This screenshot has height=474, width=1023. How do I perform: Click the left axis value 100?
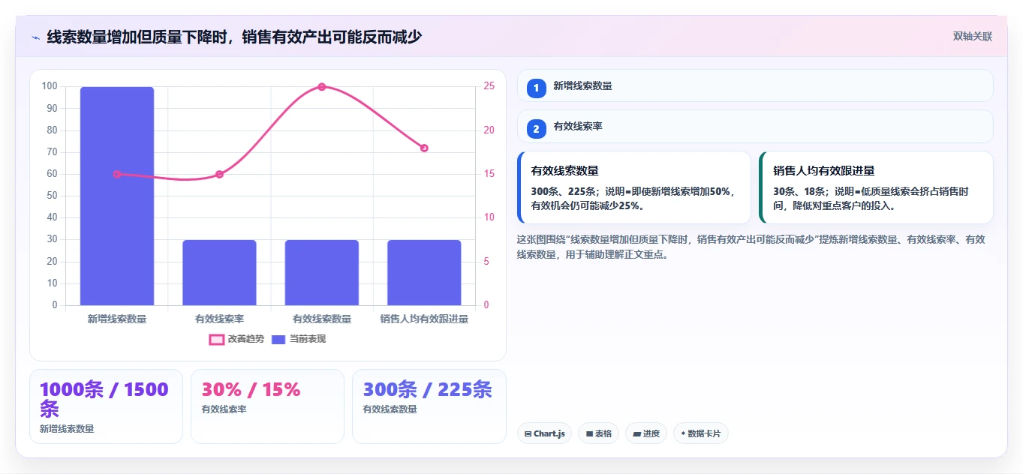[x=50, y=86]
